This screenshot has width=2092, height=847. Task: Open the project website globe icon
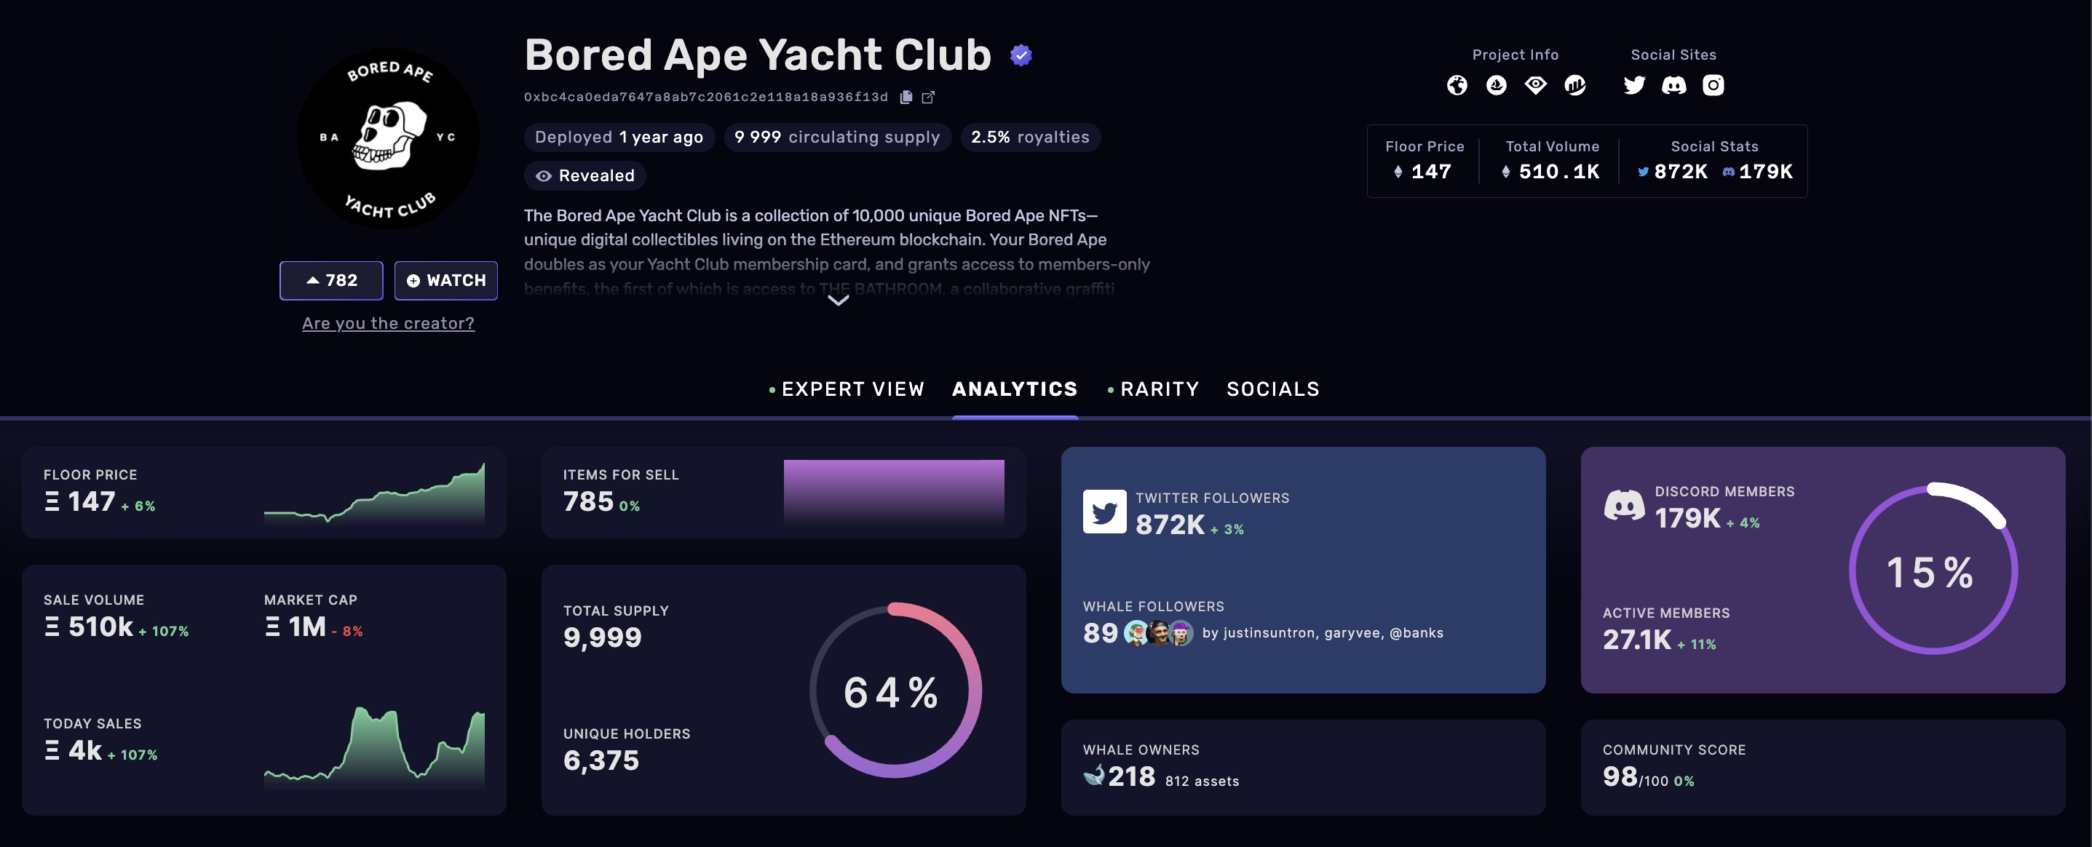pyautogui.click(x=1457, y=85)
